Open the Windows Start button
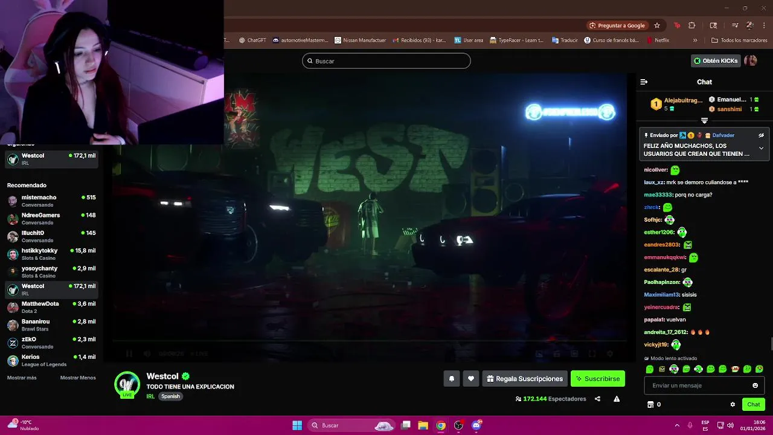This screenshot has width=773, height=435. click(297, 425)
